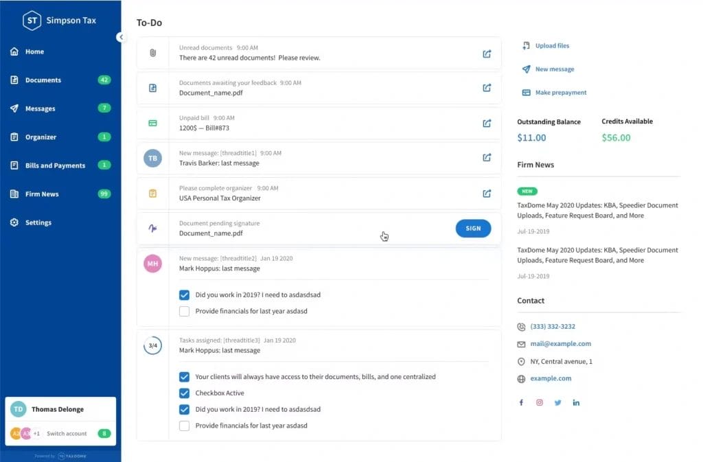703x462 pixels.
Task: Click the 3/4 task progress ring
Action: [152, 346]
